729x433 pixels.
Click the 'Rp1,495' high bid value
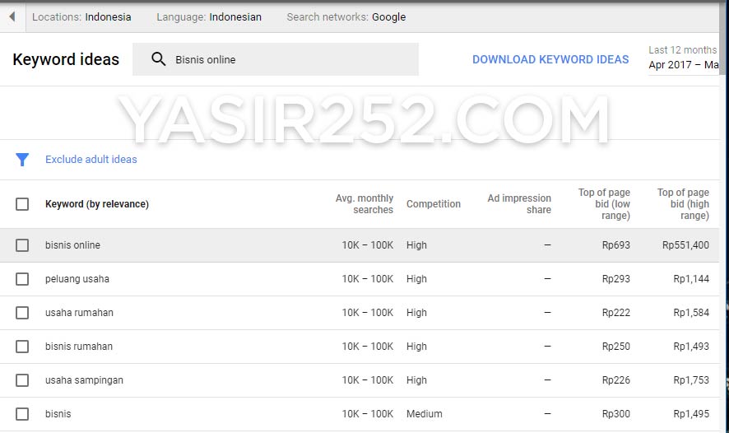[691, 414]
